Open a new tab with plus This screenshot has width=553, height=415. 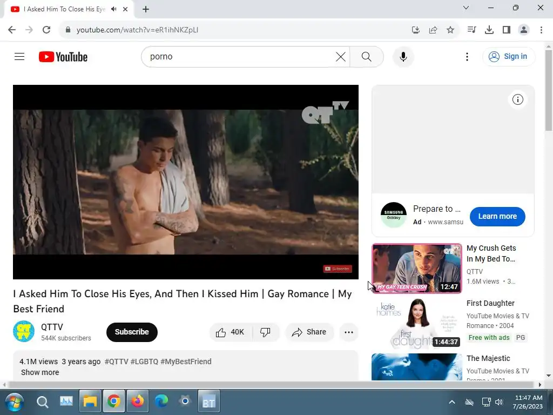[x=146, y=9]
